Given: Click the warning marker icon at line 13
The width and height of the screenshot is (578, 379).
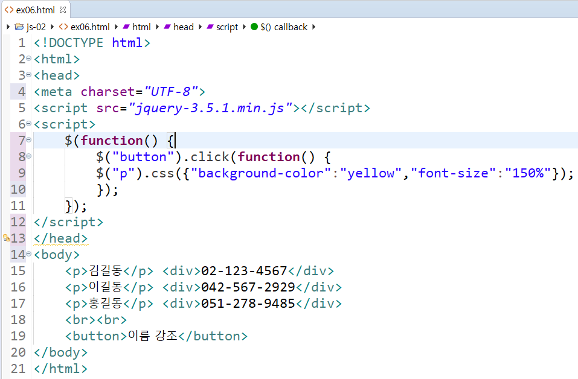Looking at the screenshot, I should click(6, 238).
